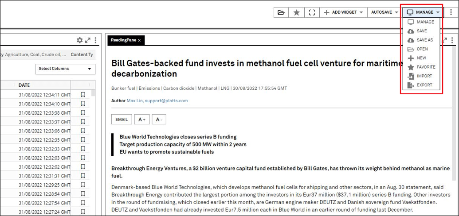459x216 pixels.
Task: Open the Autosave dropdown
Action: pyautogui.click(x=384, y=12)
